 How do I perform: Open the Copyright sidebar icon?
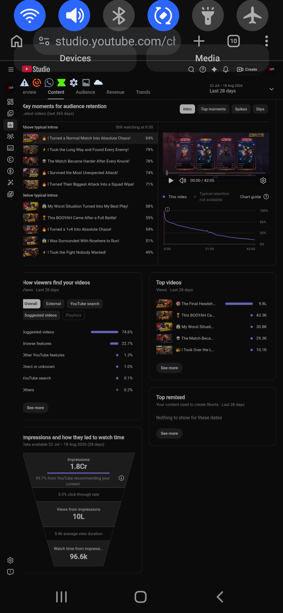[x=10, y=160]
